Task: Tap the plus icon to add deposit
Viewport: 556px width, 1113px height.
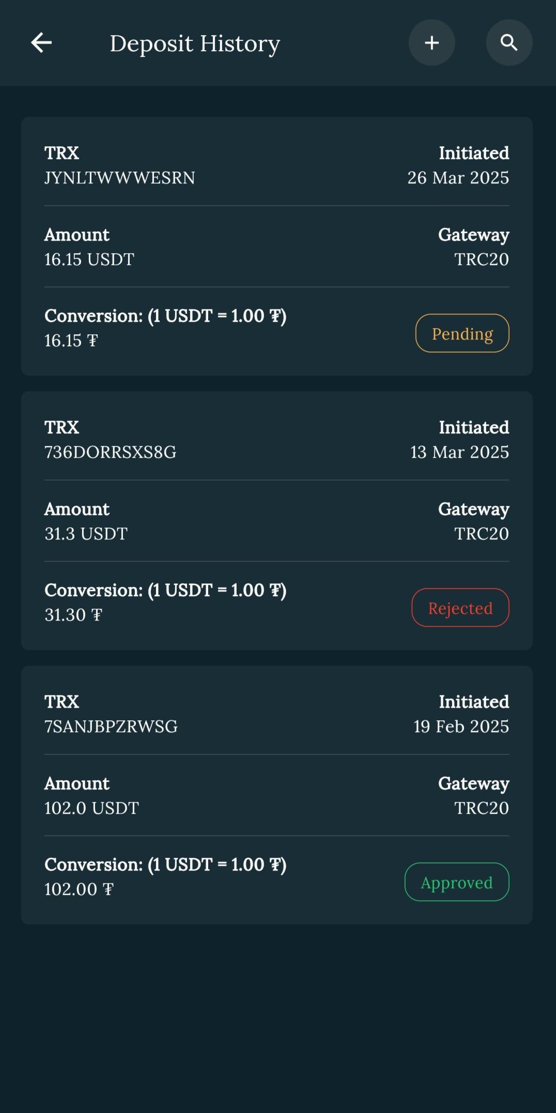Action: pyautogui.click(x=431, y=42)
